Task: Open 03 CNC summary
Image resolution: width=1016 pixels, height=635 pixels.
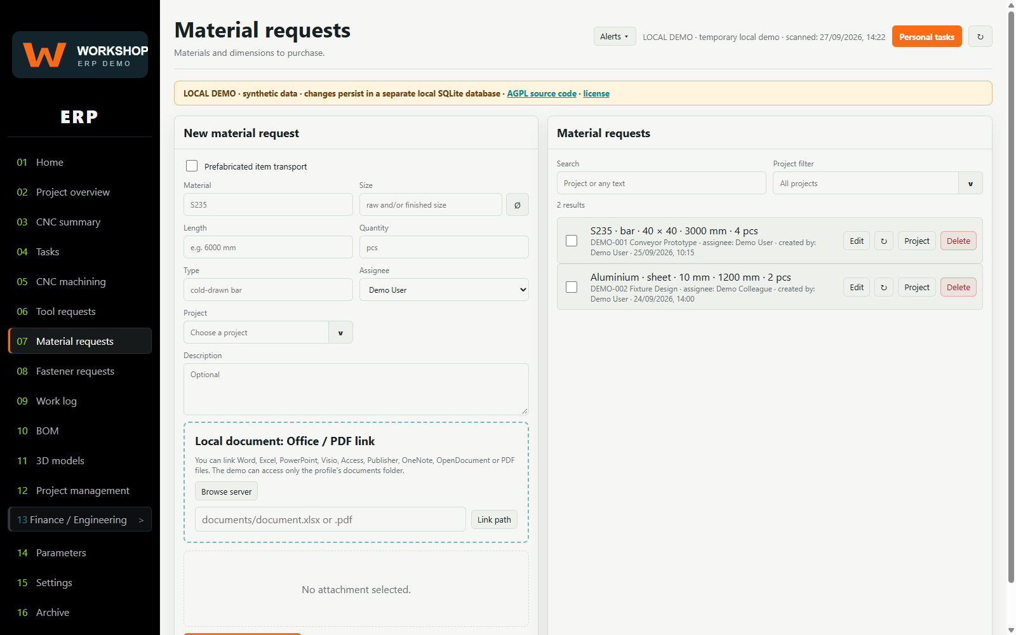Action: (x=80, y=222)
